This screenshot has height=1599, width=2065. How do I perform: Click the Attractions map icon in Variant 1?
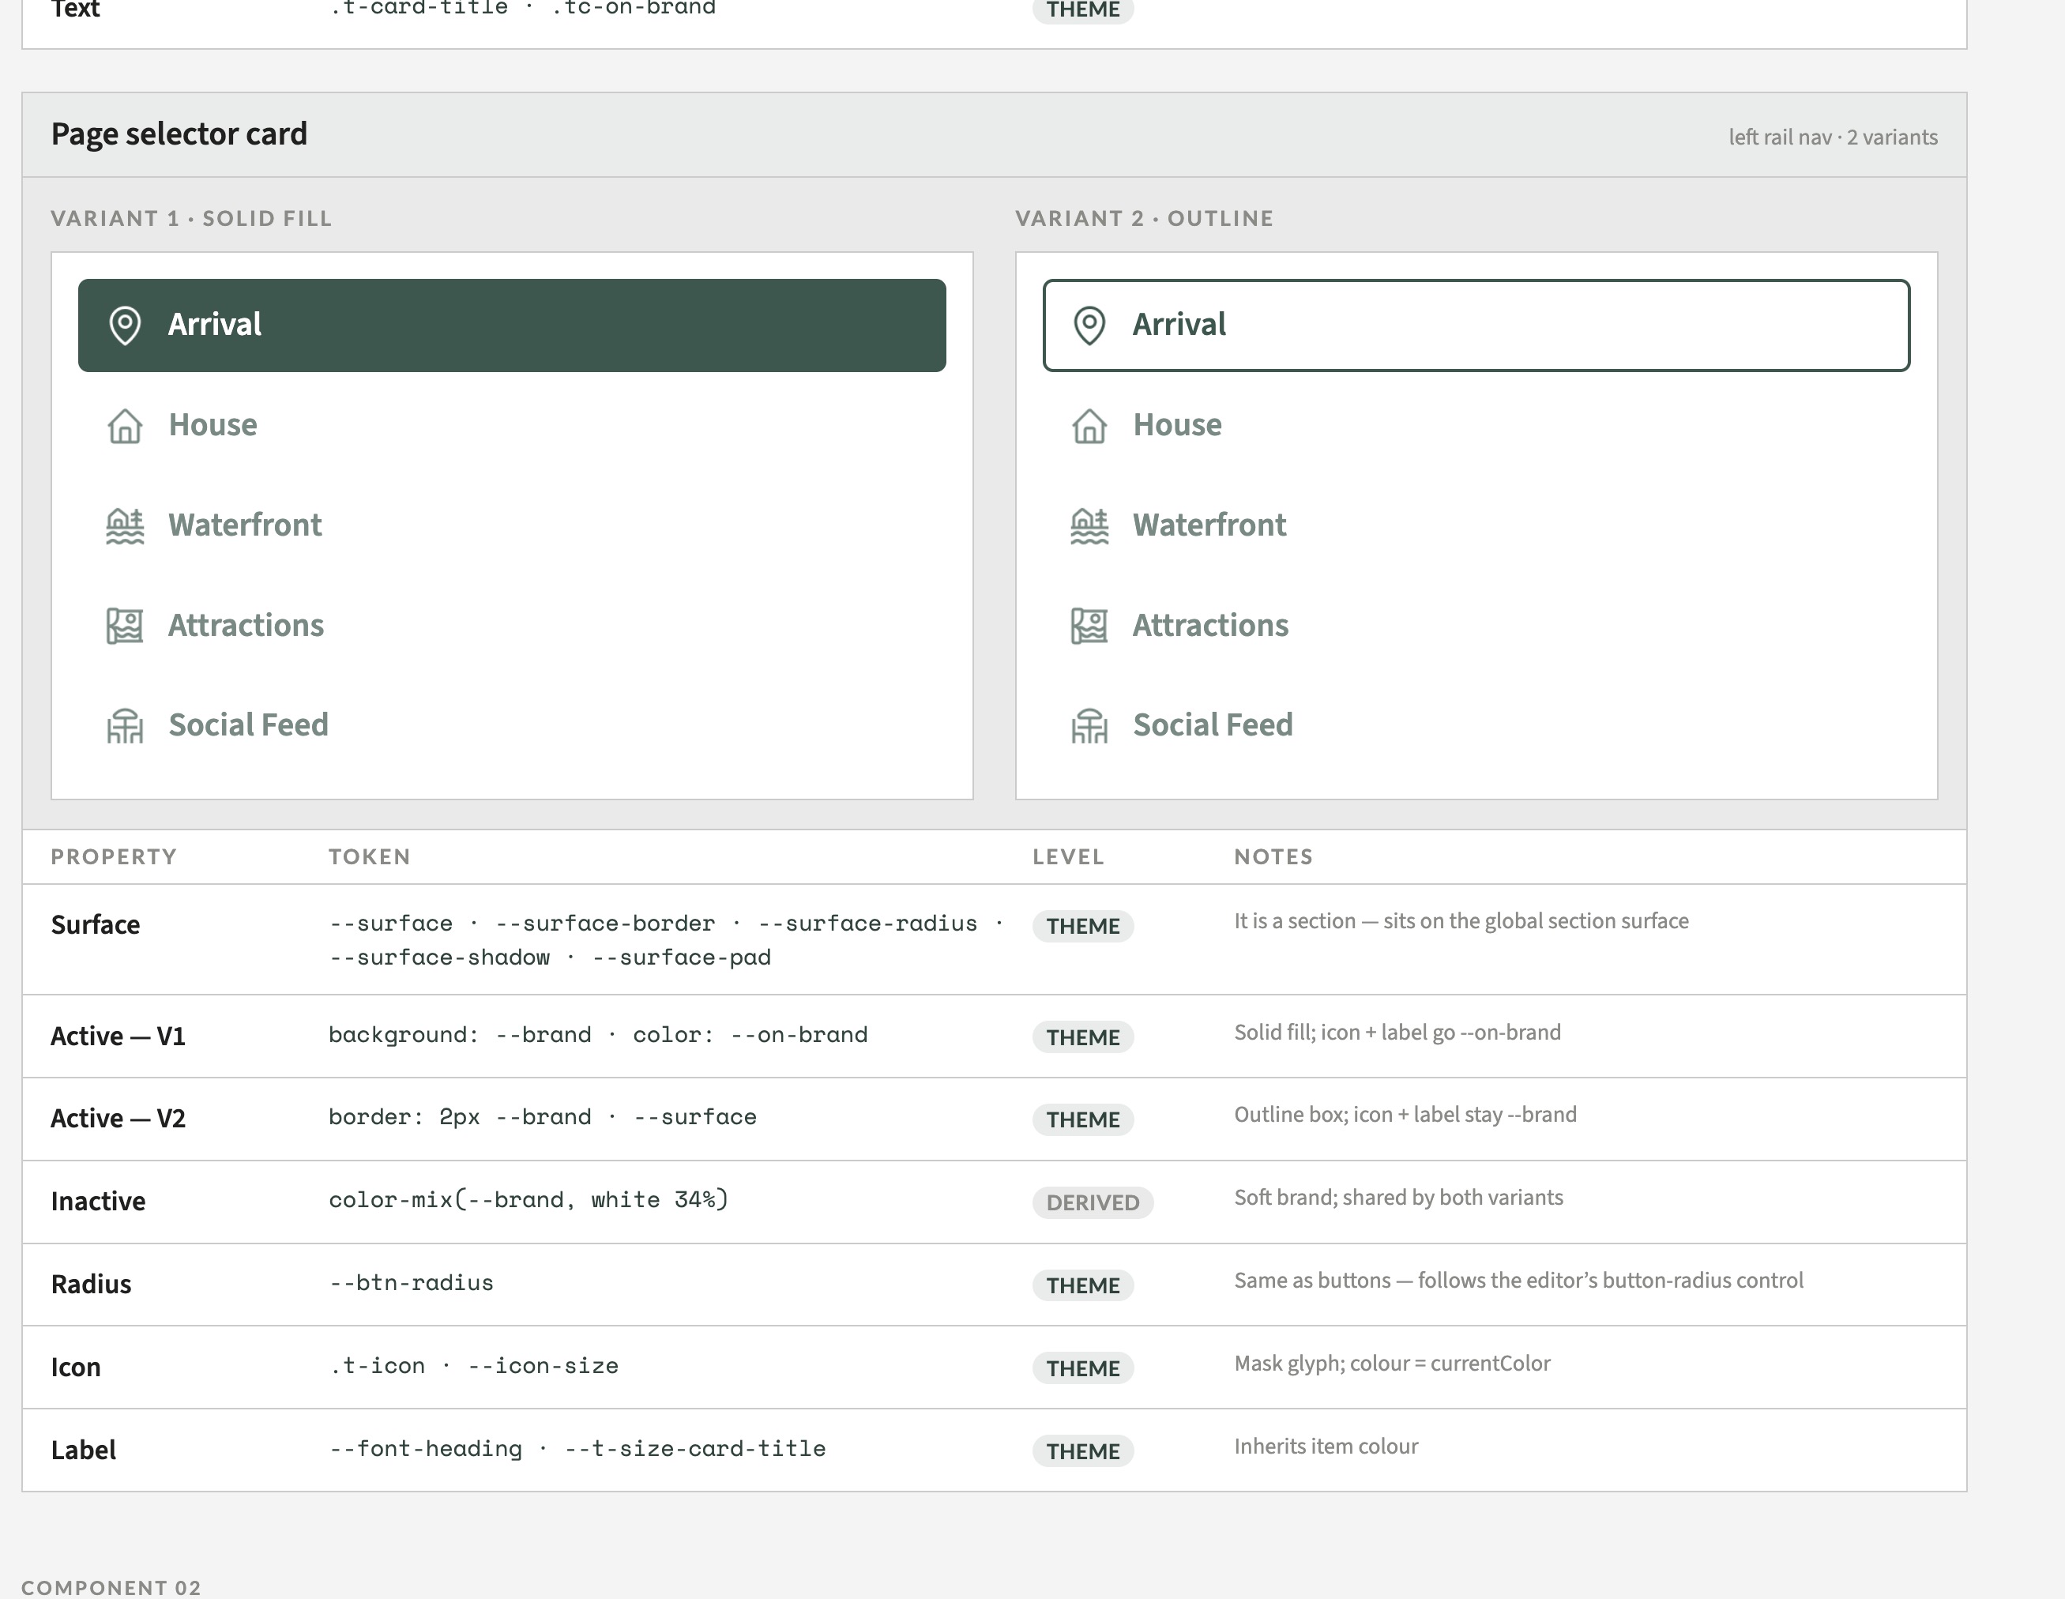coord(125,626)
